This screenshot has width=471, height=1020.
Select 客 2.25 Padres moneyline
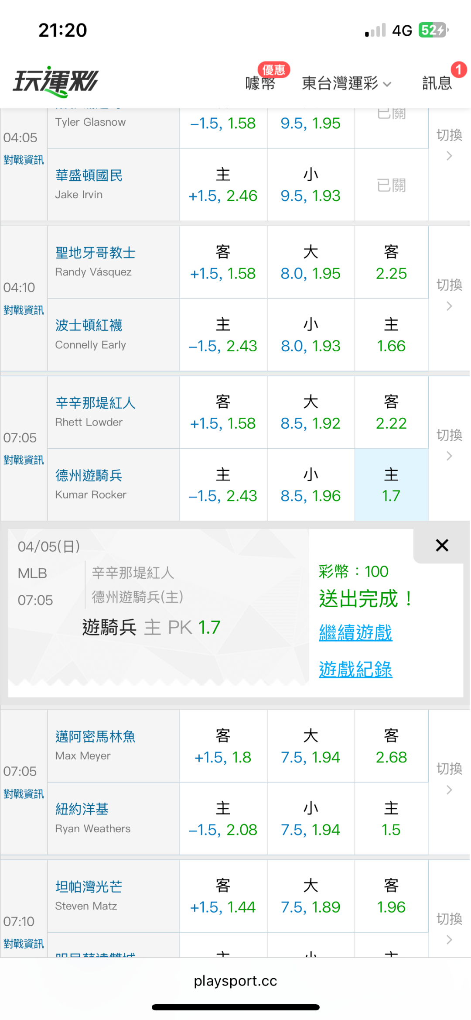391,262
